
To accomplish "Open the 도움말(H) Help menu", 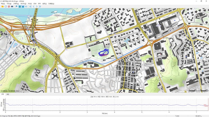I will (51, 4).
